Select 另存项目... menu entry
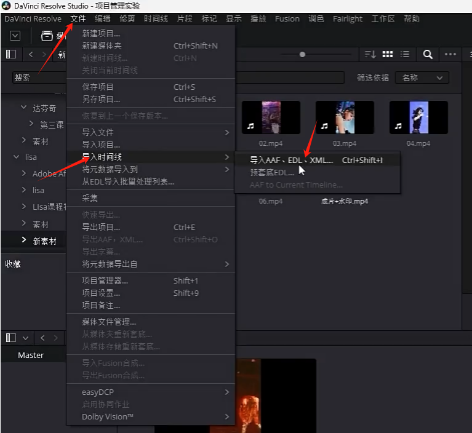 [151, 99]
